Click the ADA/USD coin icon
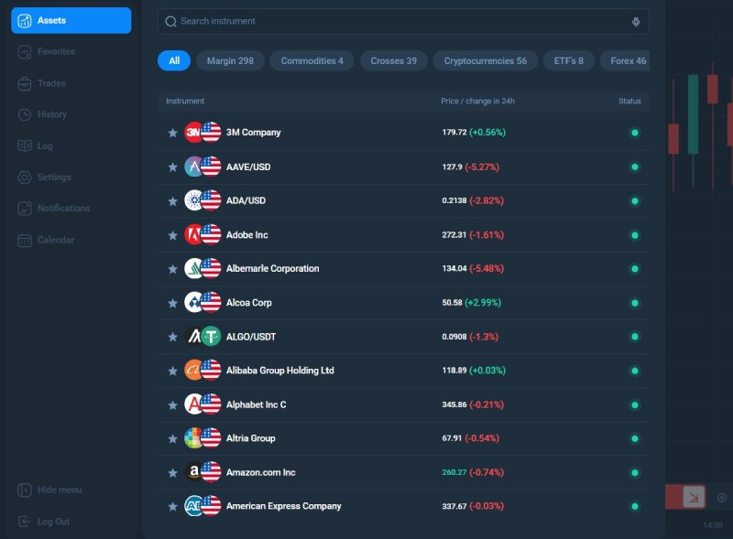733x539 pixels. click(192, 200)
